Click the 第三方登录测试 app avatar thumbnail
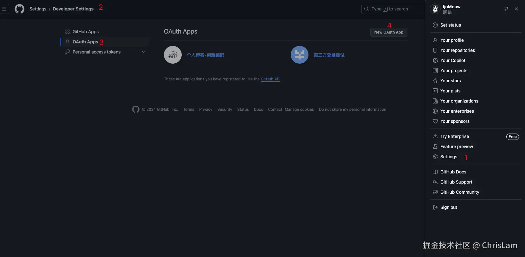The height and width of the screenshot is (257, 525). click(300, 55)
